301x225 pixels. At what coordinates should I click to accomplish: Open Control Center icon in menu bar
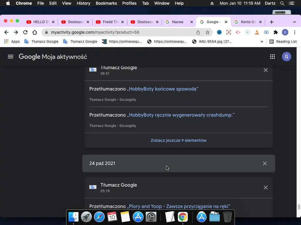[291, 3]
